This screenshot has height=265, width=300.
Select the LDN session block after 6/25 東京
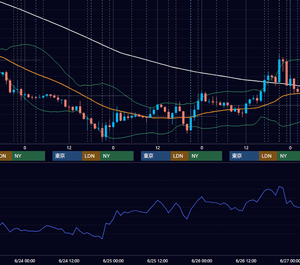(180, 156)
